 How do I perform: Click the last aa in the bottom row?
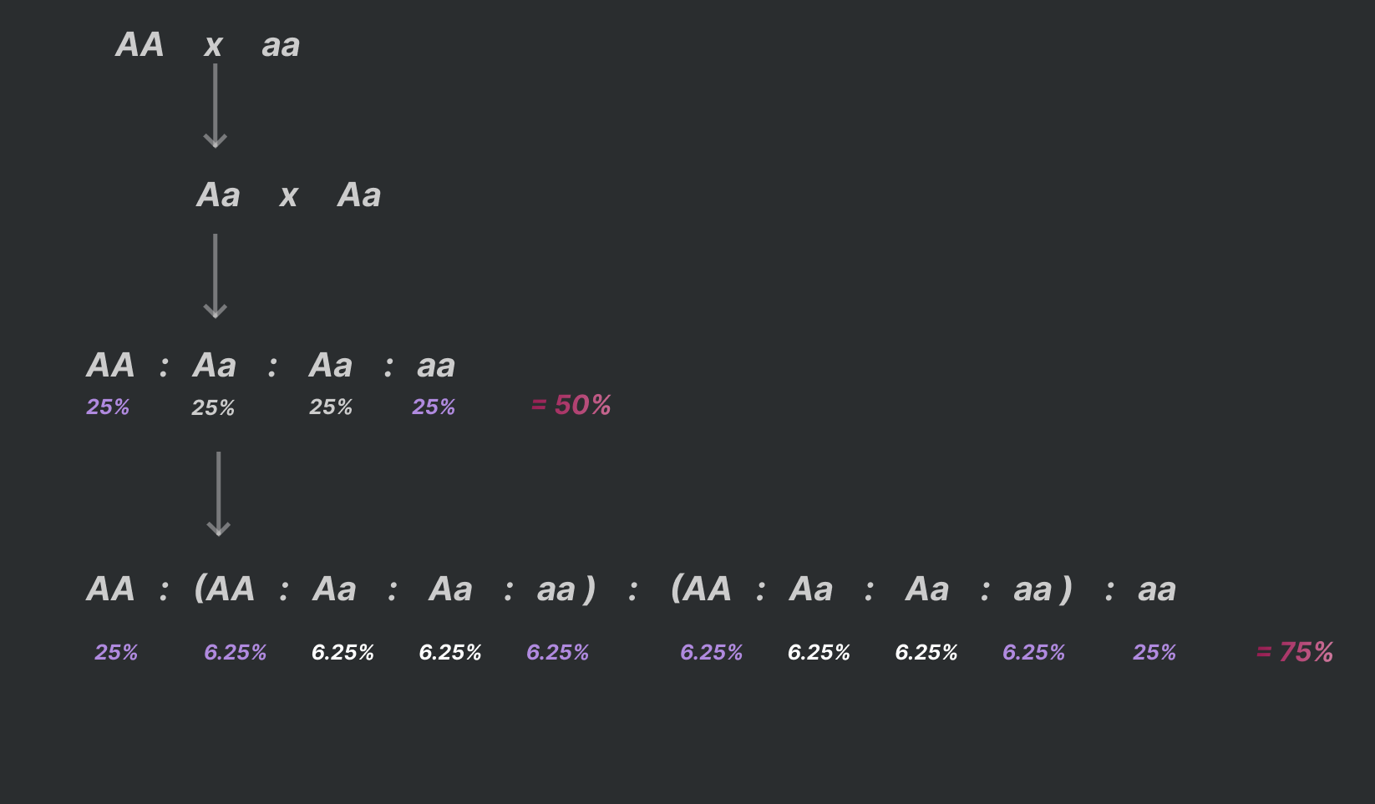coord(1157,589)
